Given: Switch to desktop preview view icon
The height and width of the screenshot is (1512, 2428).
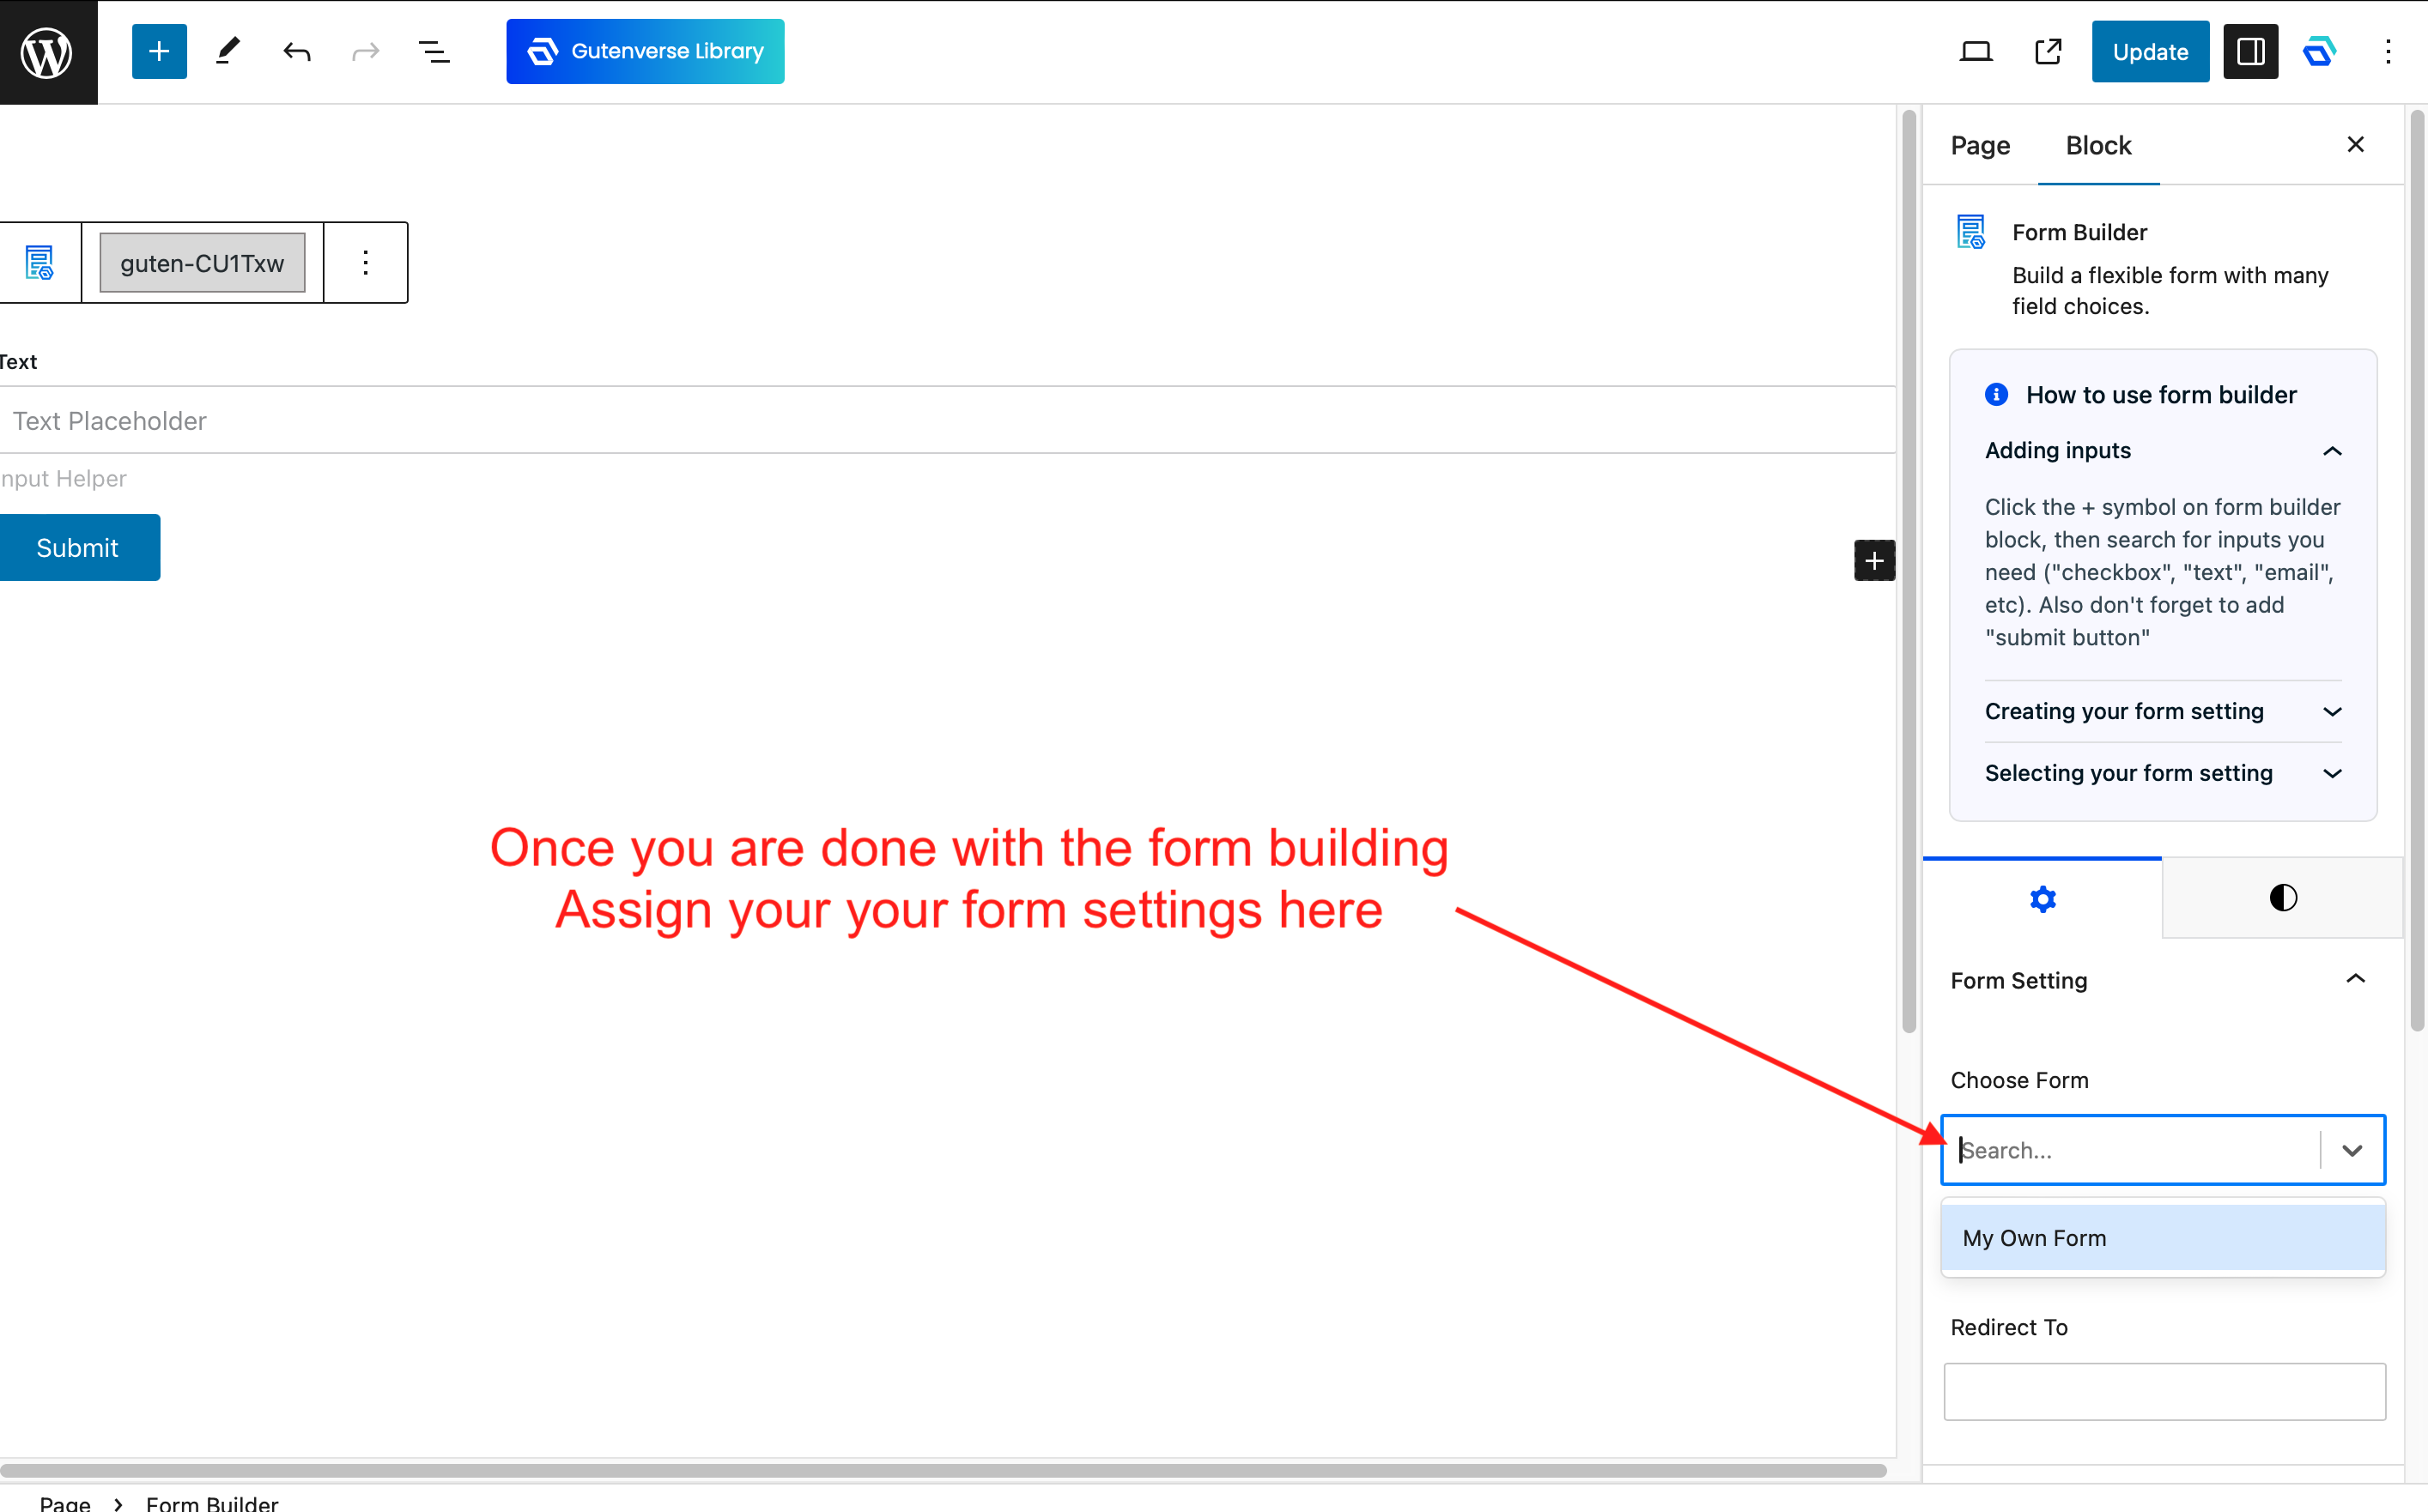Looking at the screenshot, I should coord(1976,52).
